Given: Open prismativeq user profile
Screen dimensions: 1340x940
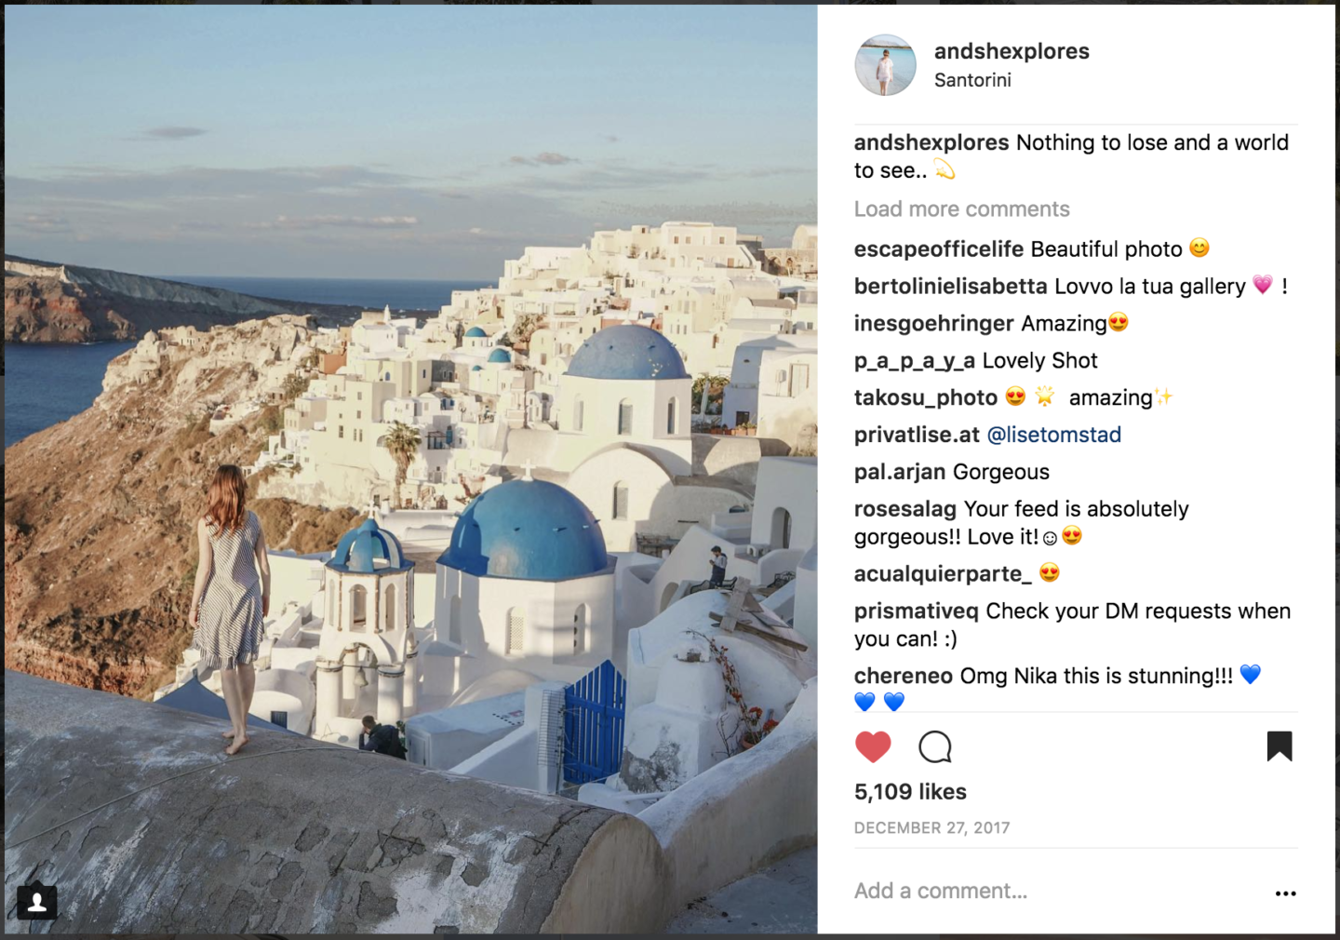Looking at the screenshot, I should (x=917, y=611).
